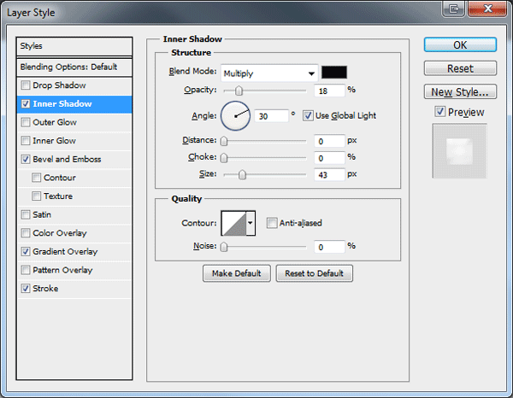Click the Distance slider handle

[224, 141]
